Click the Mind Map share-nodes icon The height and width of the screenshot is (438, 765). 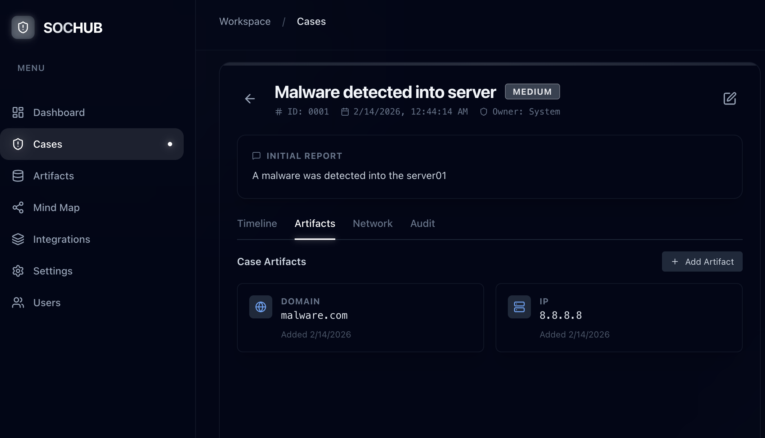pyautogui.click(x=18, y=207)
